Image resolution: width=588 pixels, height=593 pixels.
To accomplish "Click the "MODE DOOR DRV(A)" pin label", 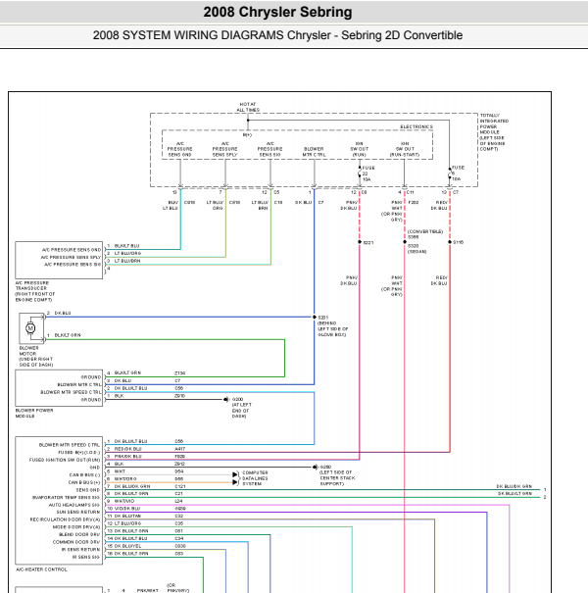I will tap(76, 527).
